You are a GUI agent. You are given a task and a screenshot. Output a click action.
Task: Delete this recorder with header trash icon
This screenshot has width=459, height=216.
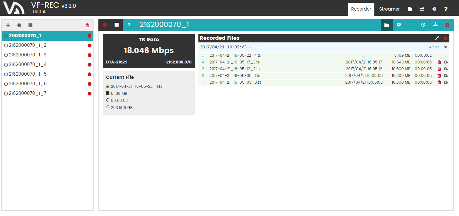point(447,25)
